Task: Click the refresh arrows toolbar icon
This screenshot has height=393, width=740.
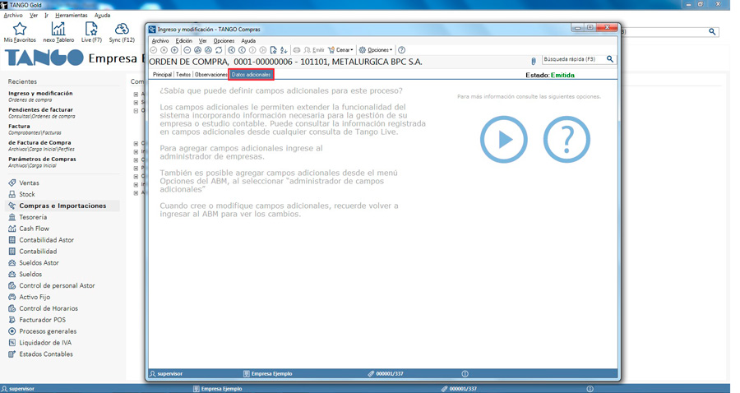Action: (x=219, y=49)
